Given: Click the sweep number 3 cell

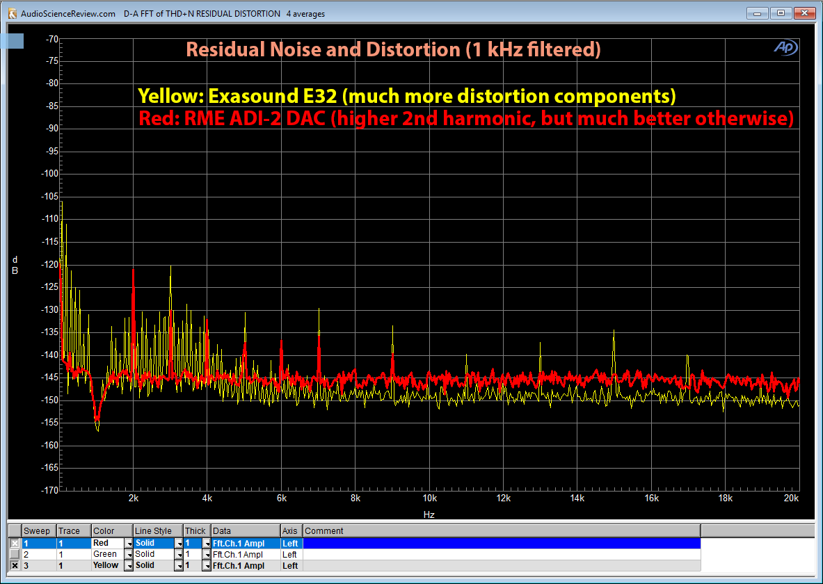Looking at the screenshot, I should 39,566.
